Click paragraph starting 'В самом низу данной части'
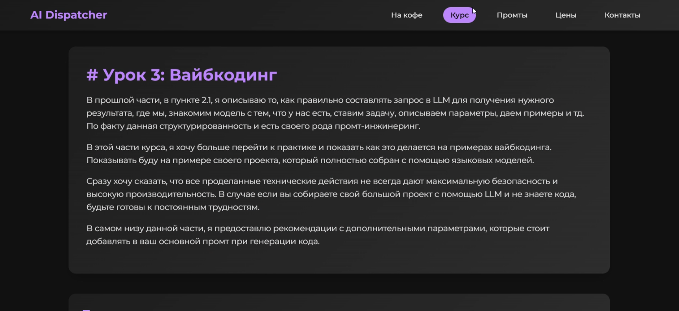Screen dimensions: 679x311 point(318,235)
